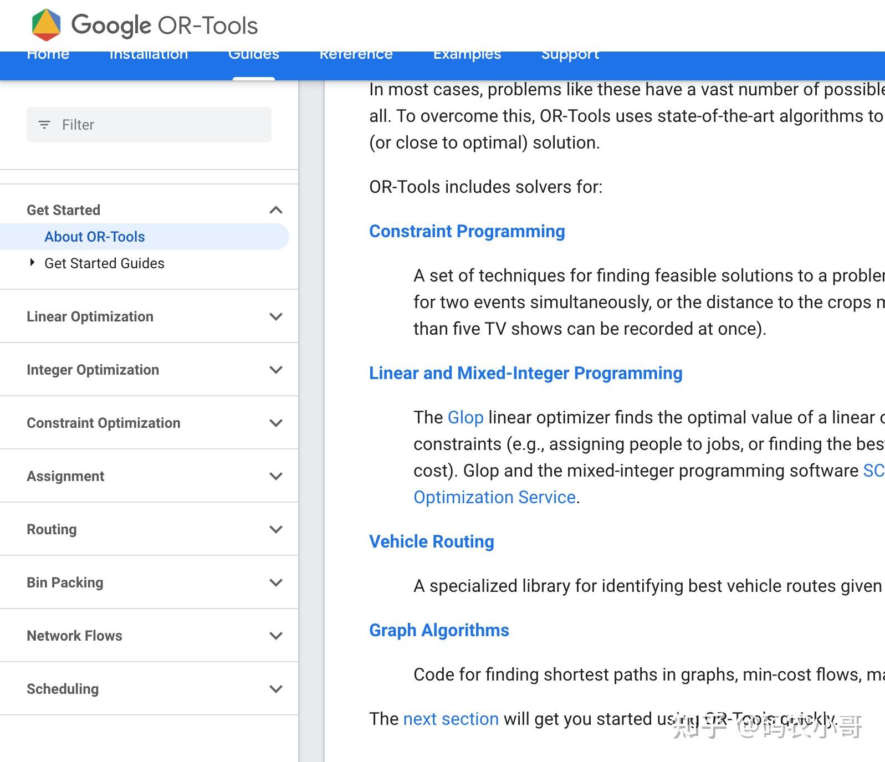This screenshot has width=885, height=762.
Task: Expand the Assignment section chevron
Action: click(x=275, y=476)
